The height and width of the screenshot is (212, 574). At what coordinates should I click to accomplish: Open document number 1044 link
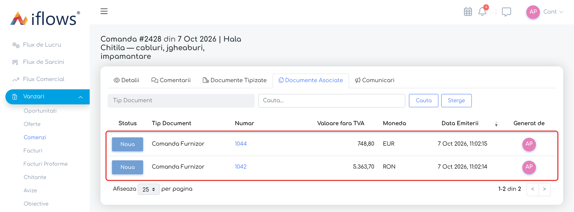click(x=241, y=144)
